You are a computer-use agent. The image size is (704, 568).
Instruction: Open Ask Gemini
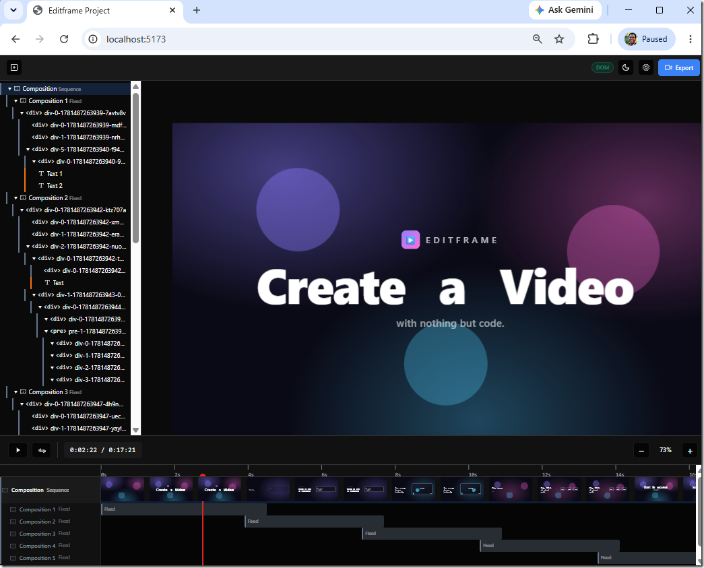(x=565, y=10)
